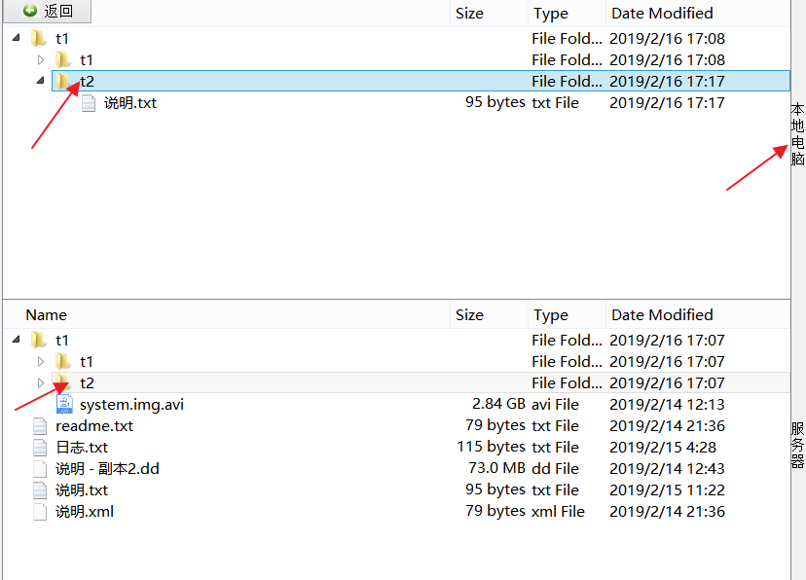Expand the t1 subfolder in local panel

point(41,59)
